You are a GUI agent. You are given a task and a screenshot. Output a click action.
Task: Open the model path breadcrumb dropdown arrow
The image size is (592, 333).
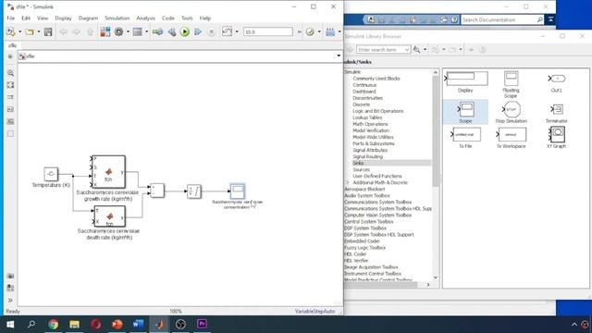click(x=339, y=55)
